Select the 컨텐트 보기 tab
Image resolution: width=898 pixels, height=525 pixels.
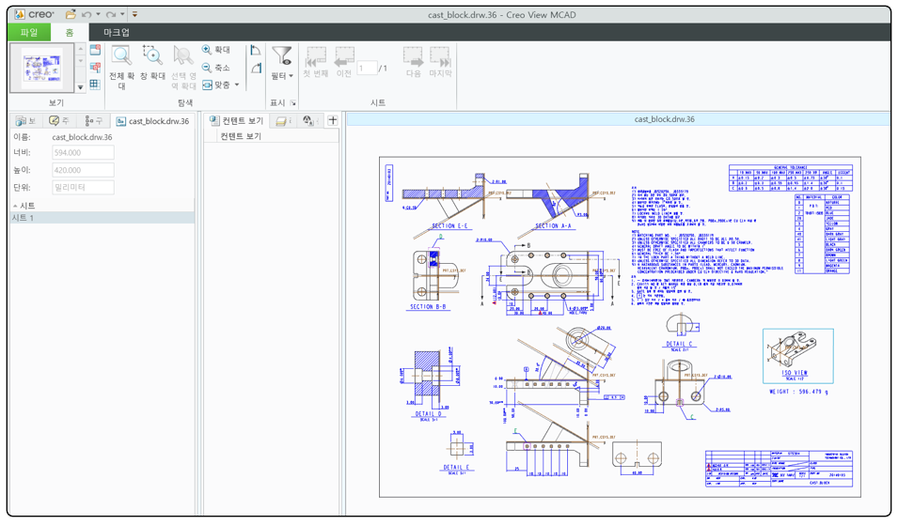[x=236, y=120]
